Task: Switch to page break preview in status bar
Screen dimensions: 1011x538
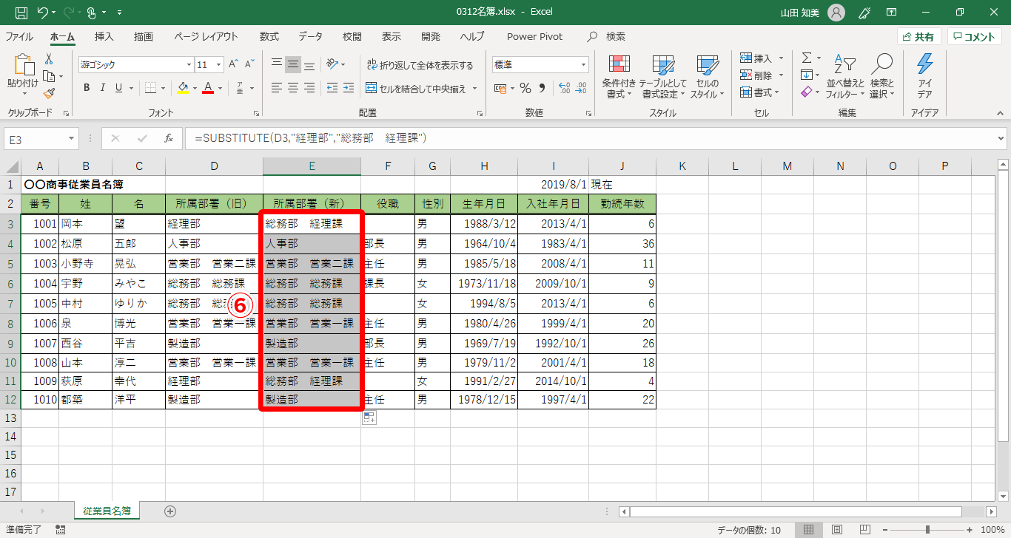Action: (864, 530)
